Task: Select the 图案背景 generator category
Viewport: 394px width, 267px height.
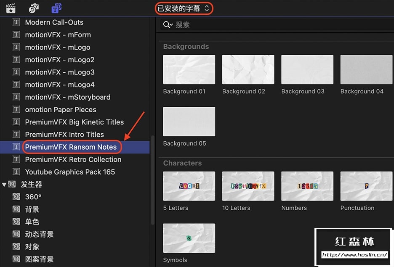Action: pos(39,259)
